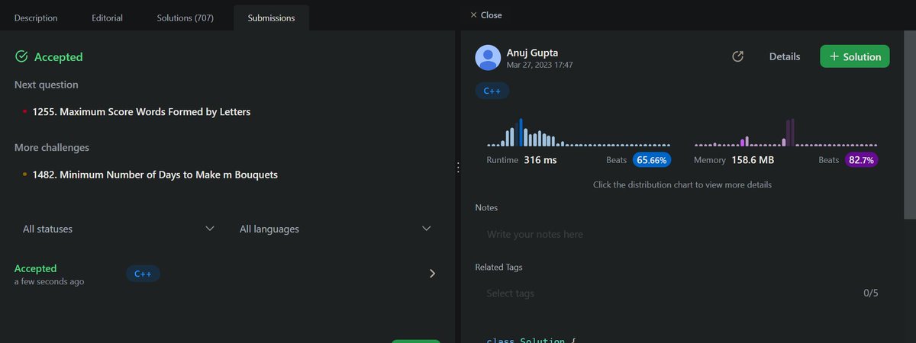This screenshot has height=343, width=916.
Task: Click the Mar 27, 2023 17:47 timestamp
Action: [x=540, y=66]
